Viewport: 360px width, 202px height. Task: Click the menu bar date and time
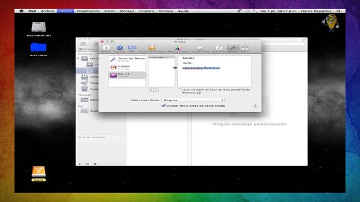tap(278, 11)
